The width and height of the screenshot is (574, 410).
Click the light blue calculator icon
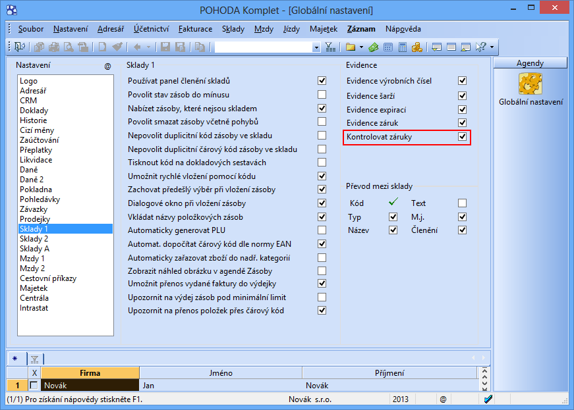388,47
